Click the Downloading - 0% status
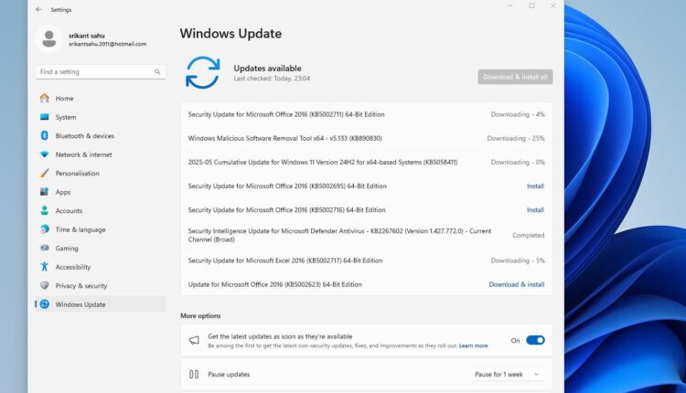Image resolution: width=686 pixels, height=393 pixels. [x=518, y=162]
